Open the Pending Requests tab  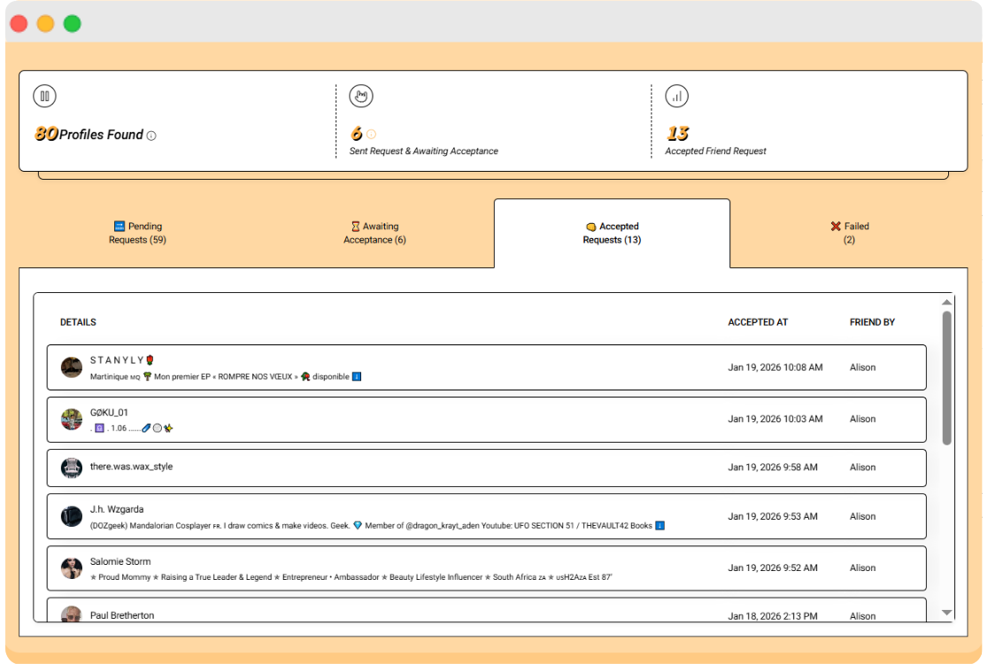[137, 233]
